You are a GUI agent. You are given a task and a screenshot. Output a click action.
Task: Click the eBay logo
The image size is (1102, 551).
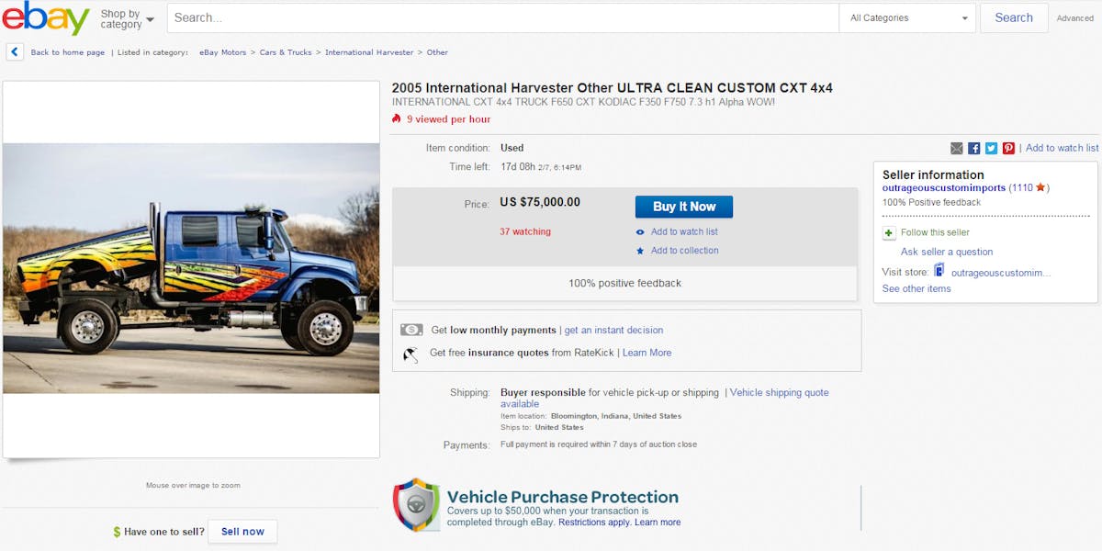[x=45, y=18]
